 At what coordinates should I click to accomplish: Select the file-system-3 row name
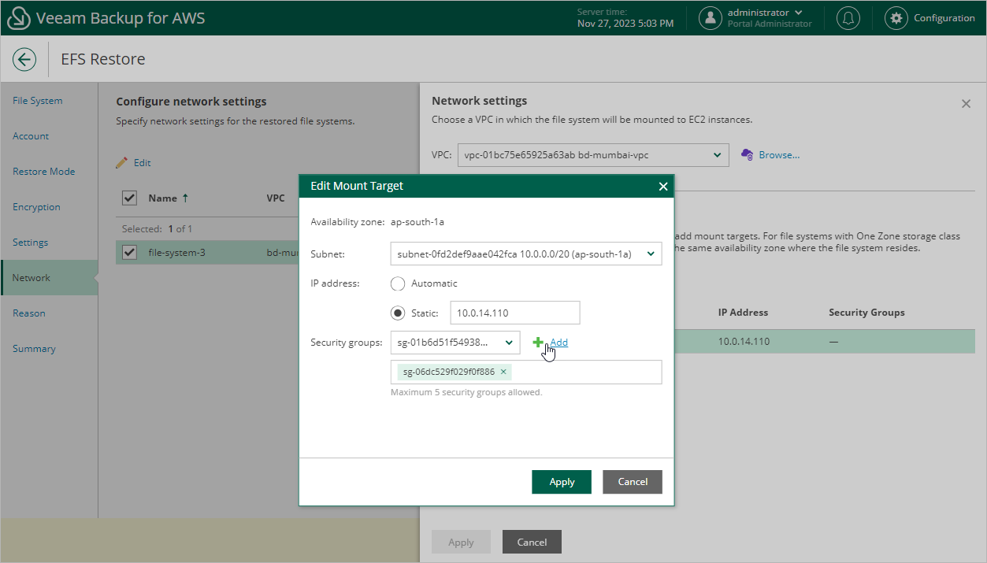pyautogui.click(x=177, y=254)
